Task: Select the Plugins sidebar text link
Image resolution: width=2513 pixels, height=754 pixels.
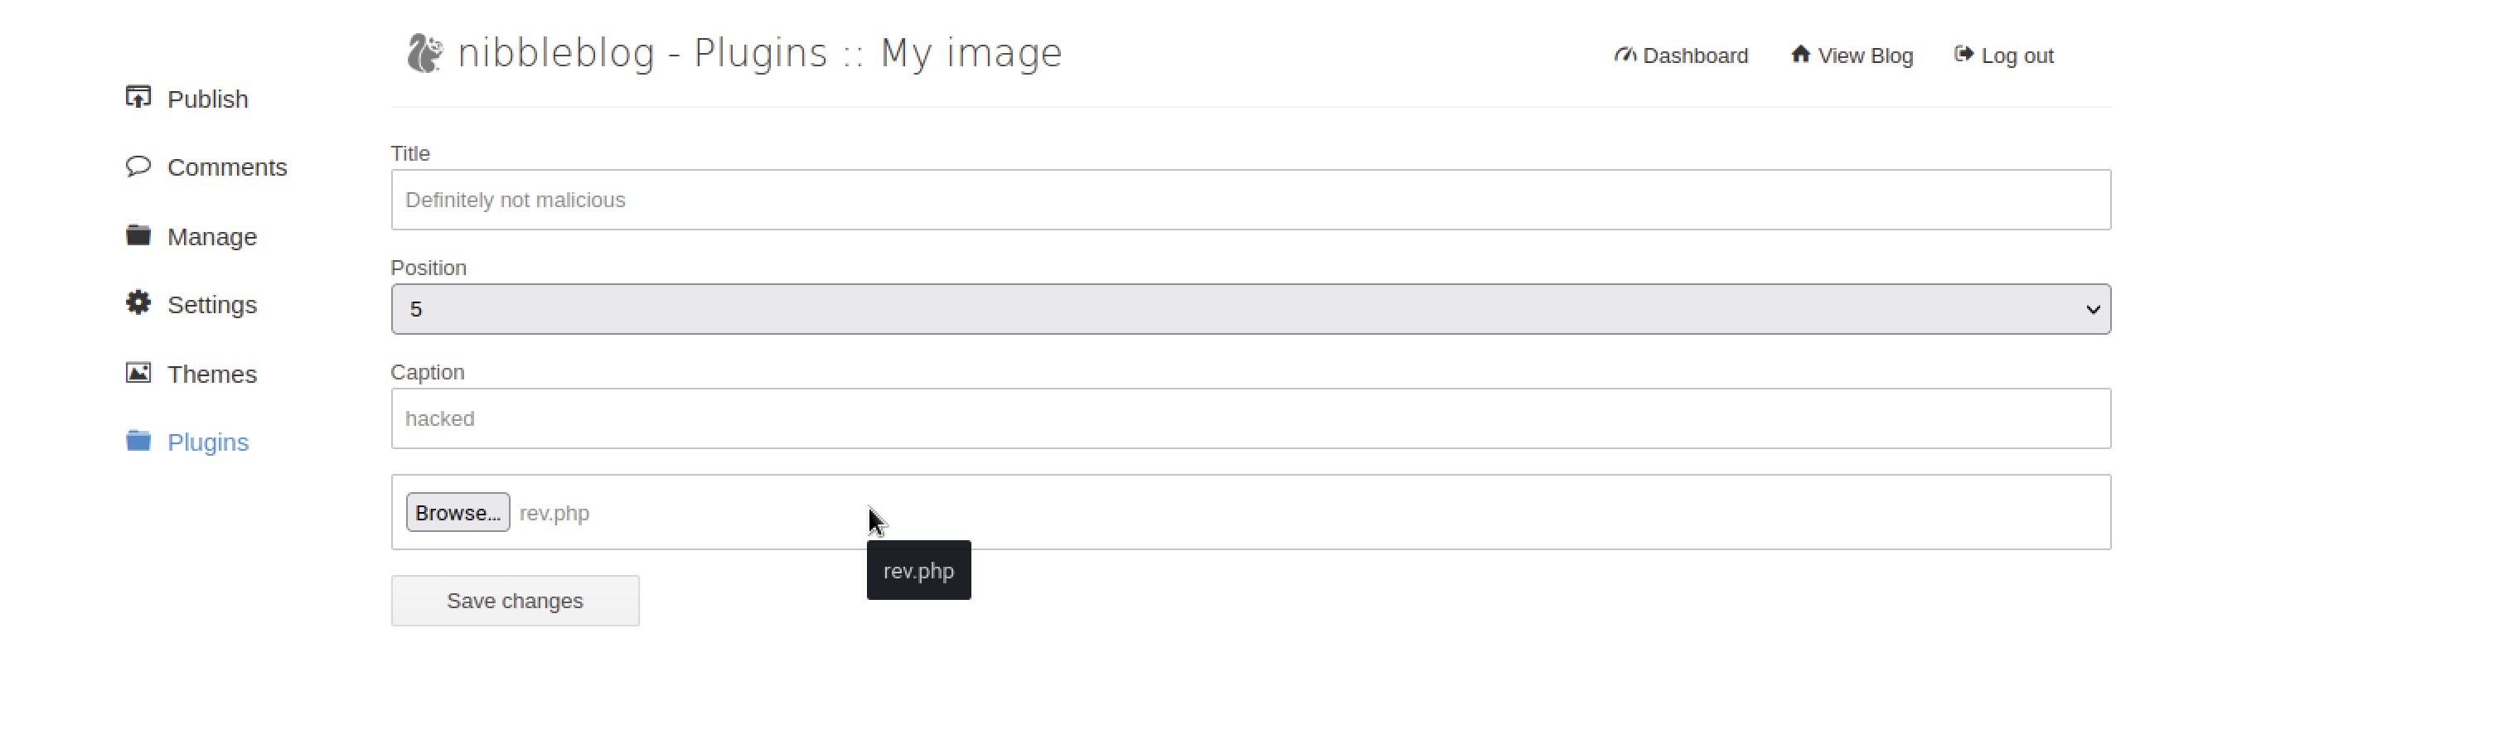Action: [208, 442]
